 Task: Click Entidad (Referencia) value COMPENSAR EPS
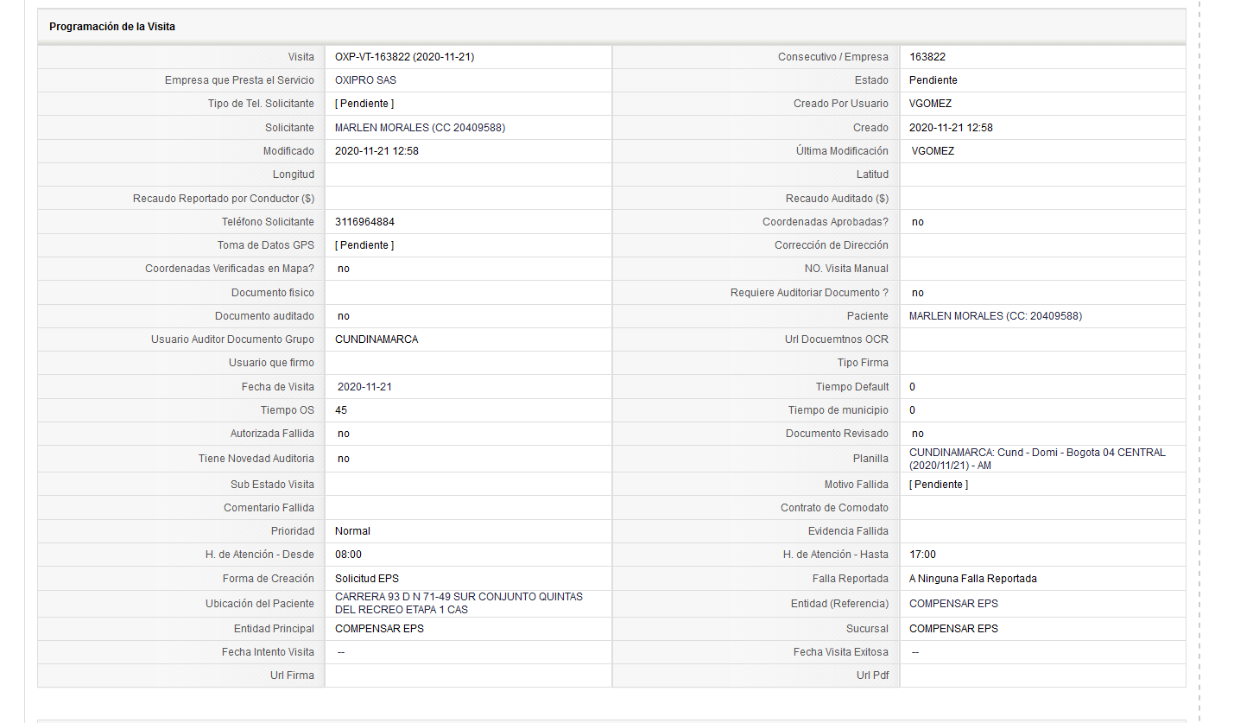click(953, 604)
